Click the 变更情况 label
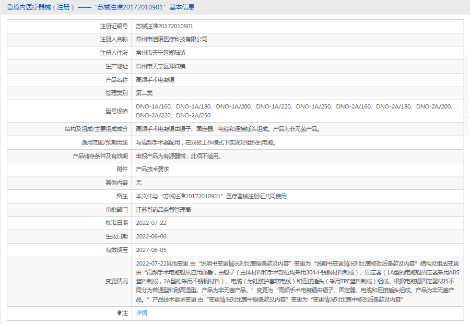The width and height of the screenshot is (470, 325). pos(116,282)
